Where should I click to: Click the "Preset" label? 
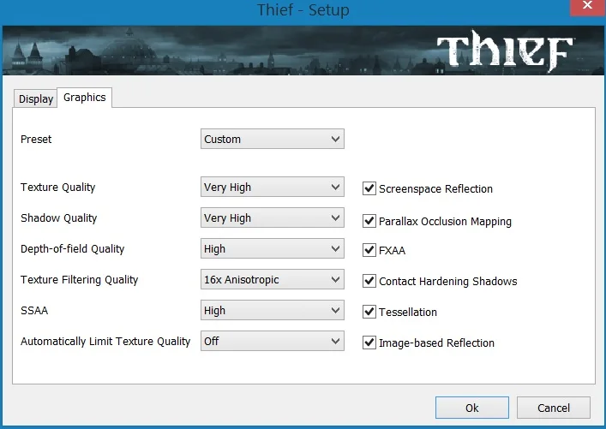[36, 139]
